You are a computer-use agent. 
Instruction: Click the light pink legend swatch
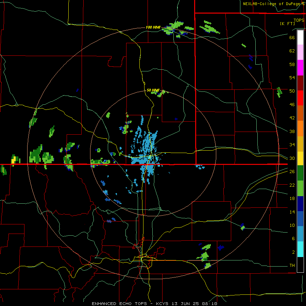(x=300, y=52)
